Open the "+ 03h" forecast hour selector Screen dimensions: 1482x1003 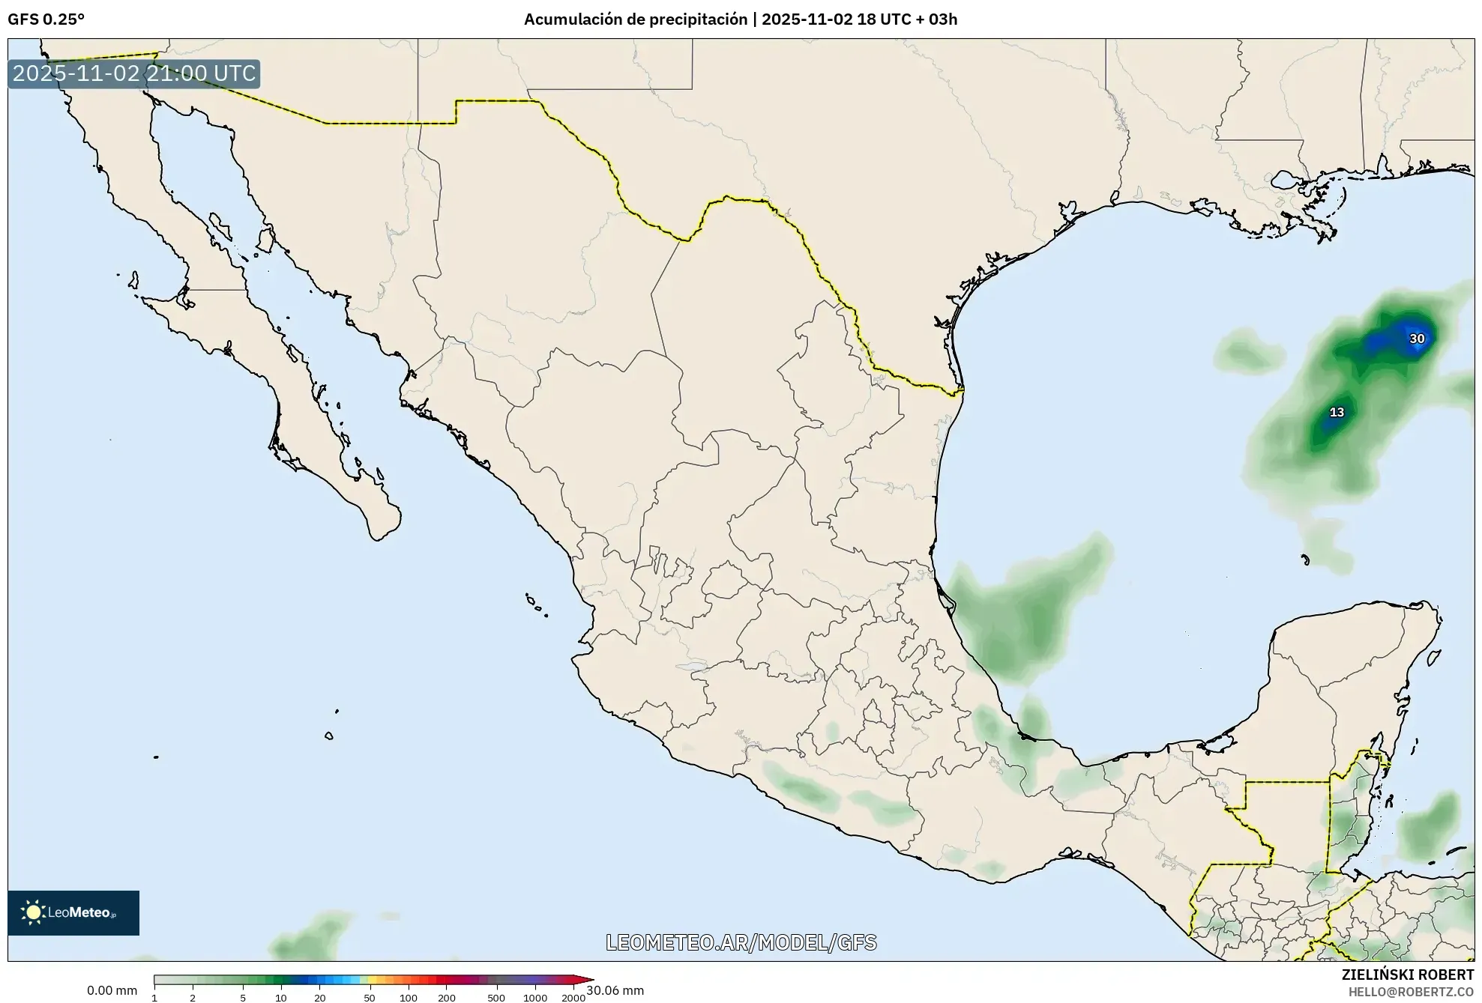[x=941, y=19]
